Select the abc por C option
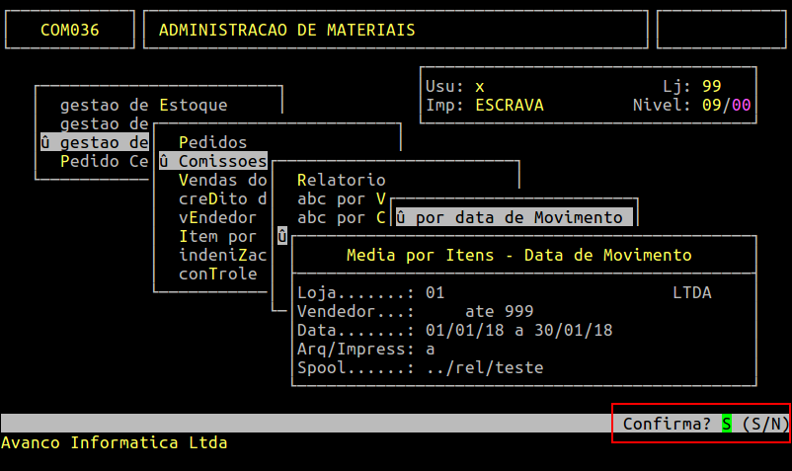This screenshot has height=471, width=792. pos(341,217)
